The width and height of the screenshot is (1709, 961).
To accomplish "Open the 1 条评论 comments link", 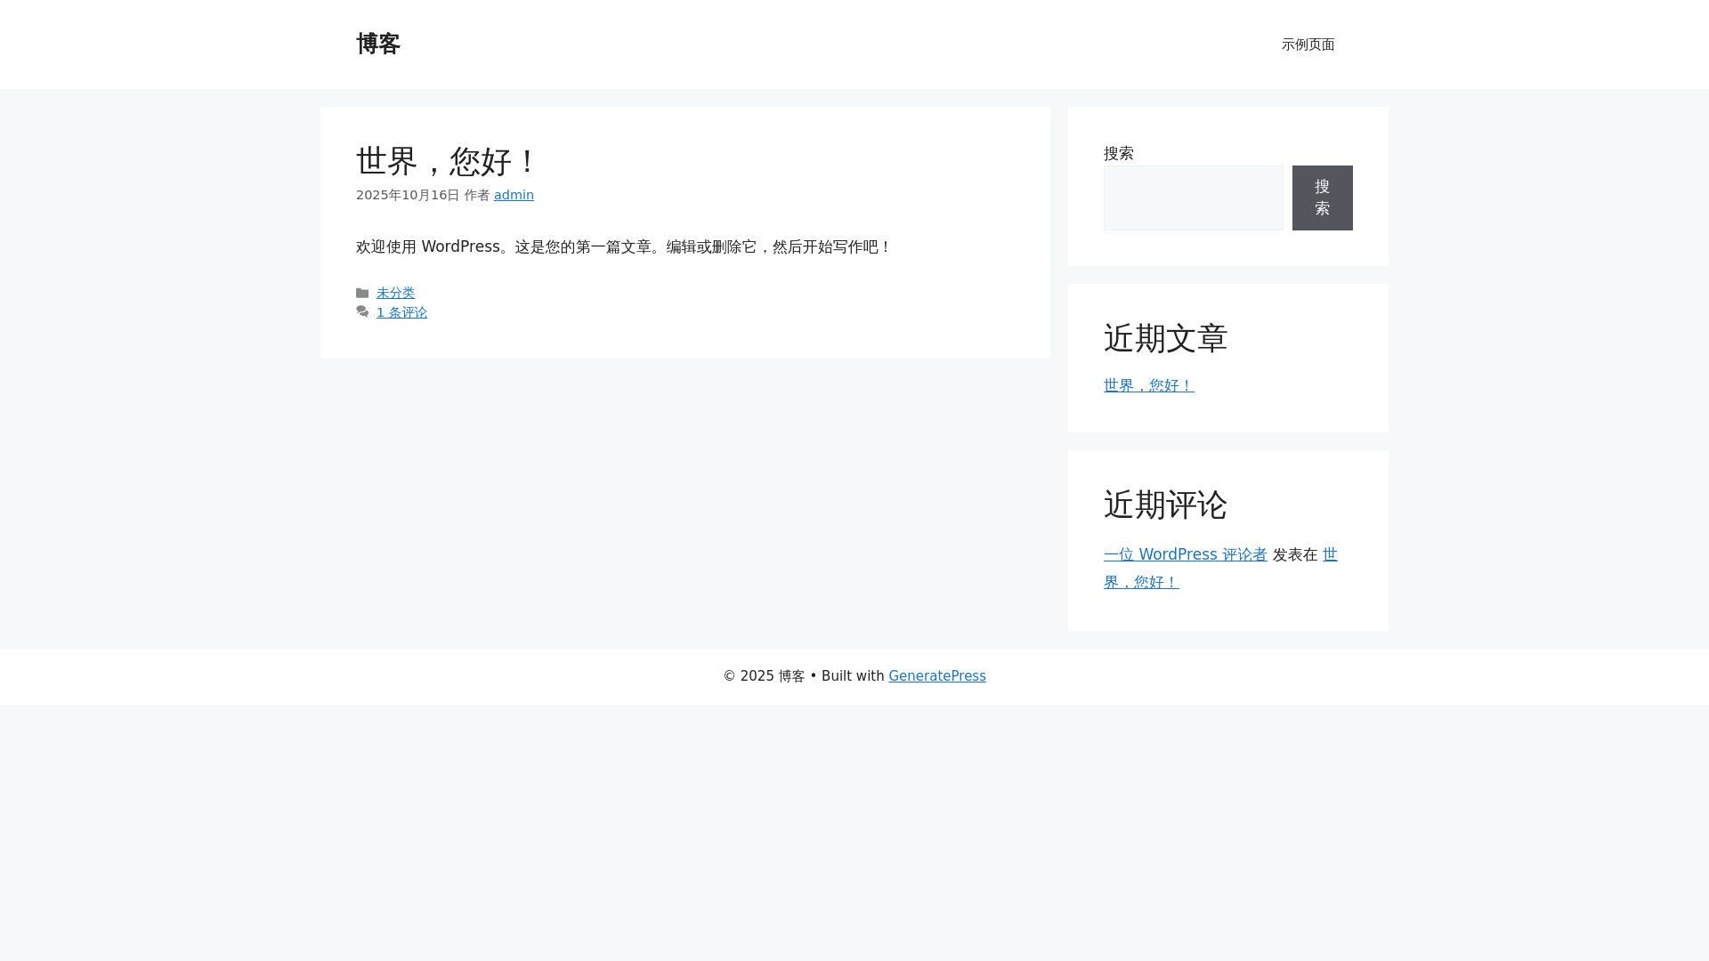I will tap(401, 312).
